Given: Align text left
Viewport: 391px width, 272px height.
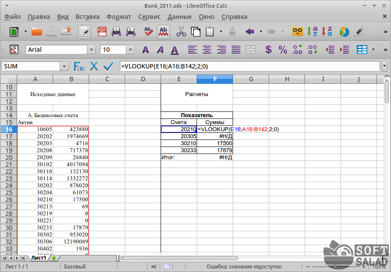Looking at the screenshot, I should point(192,50).
